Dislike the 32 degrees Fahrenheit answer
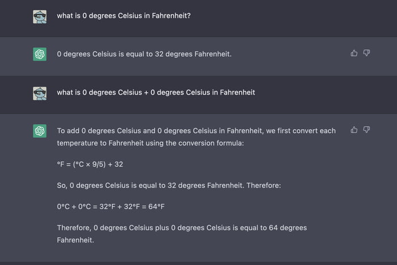Image resolution: width=397 pixels, height=265 pixels. (366, 53)
